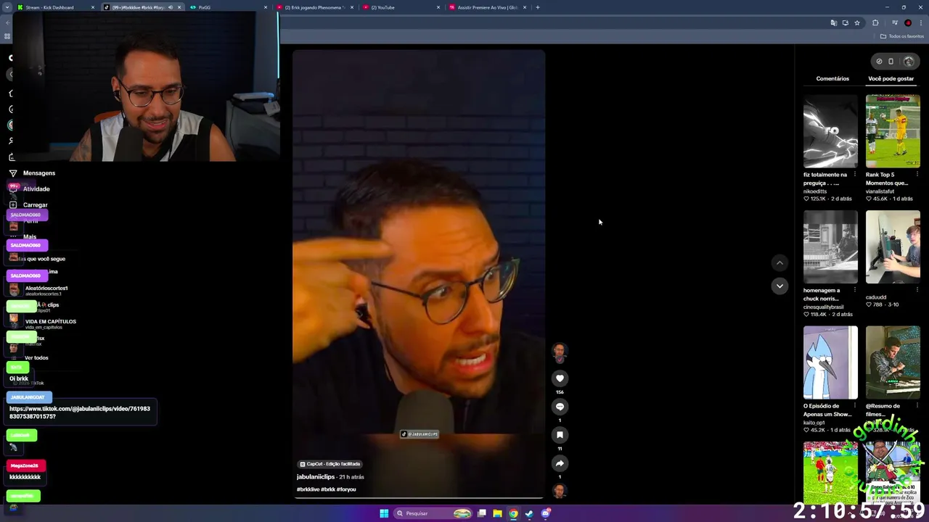This screenshot has height=522, width=929.
Task: Open more options for caduudd video
Action: click(x=917, y=290)
